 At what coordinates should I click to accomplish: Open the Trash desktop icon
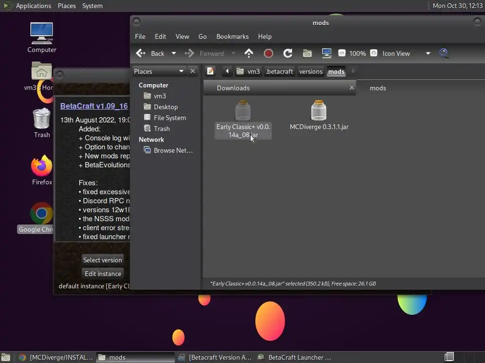tap(42, 122)
